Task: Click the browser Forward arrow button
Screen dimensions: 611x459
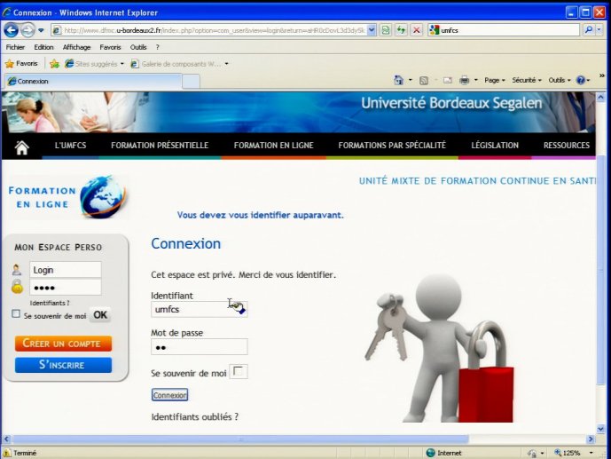Action: tap(27, 30)
